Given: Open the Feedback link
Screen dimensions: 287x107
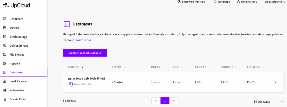Looking at the screenshot, I should pyautogui.click(x=222, y=2).
